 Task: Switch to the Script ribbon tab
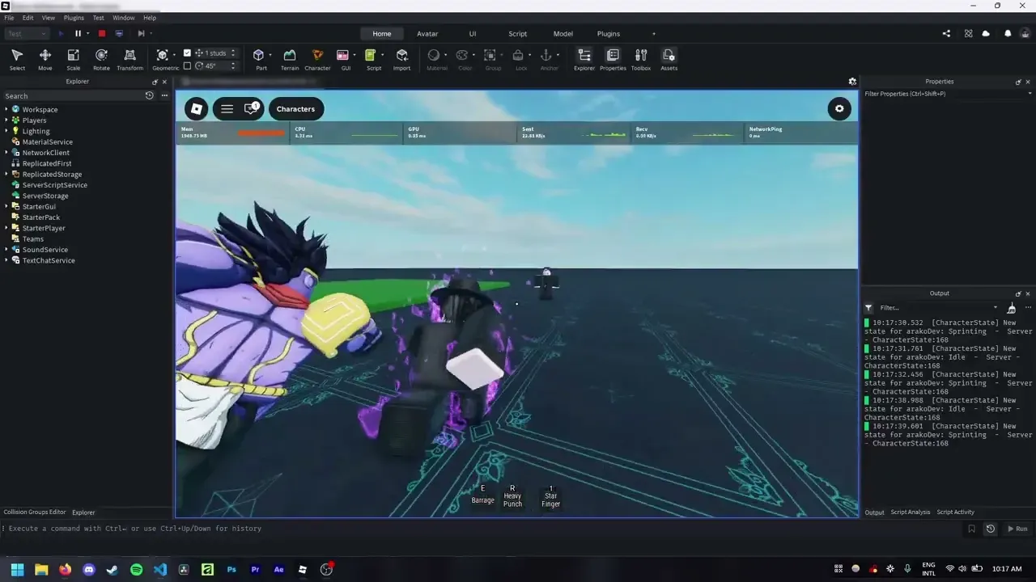[x=518, y=33]
